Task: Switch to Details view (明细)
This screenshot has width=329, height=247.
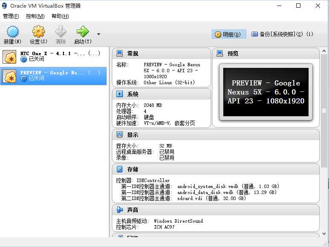Action: (x=229, y=34)
